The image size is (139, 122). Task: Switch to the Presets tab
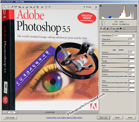[x=124, y=28]
